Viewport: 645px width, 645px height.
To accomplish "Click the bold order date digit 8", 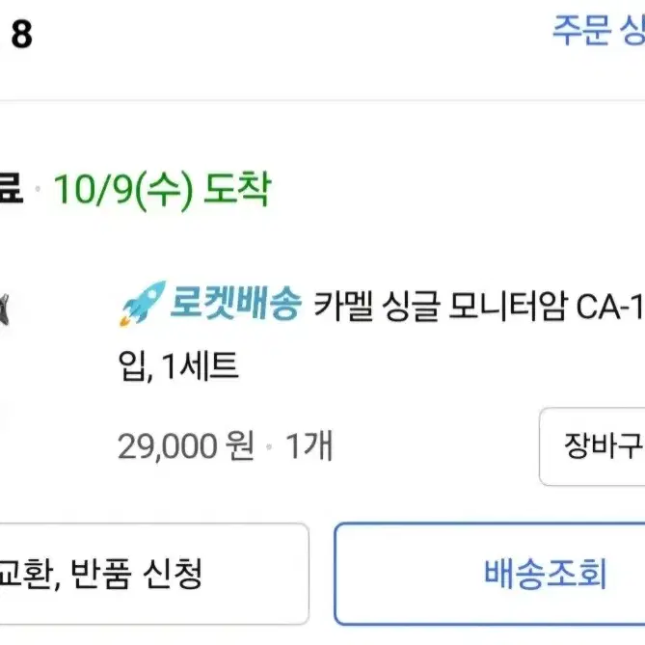I will [22, 35].
